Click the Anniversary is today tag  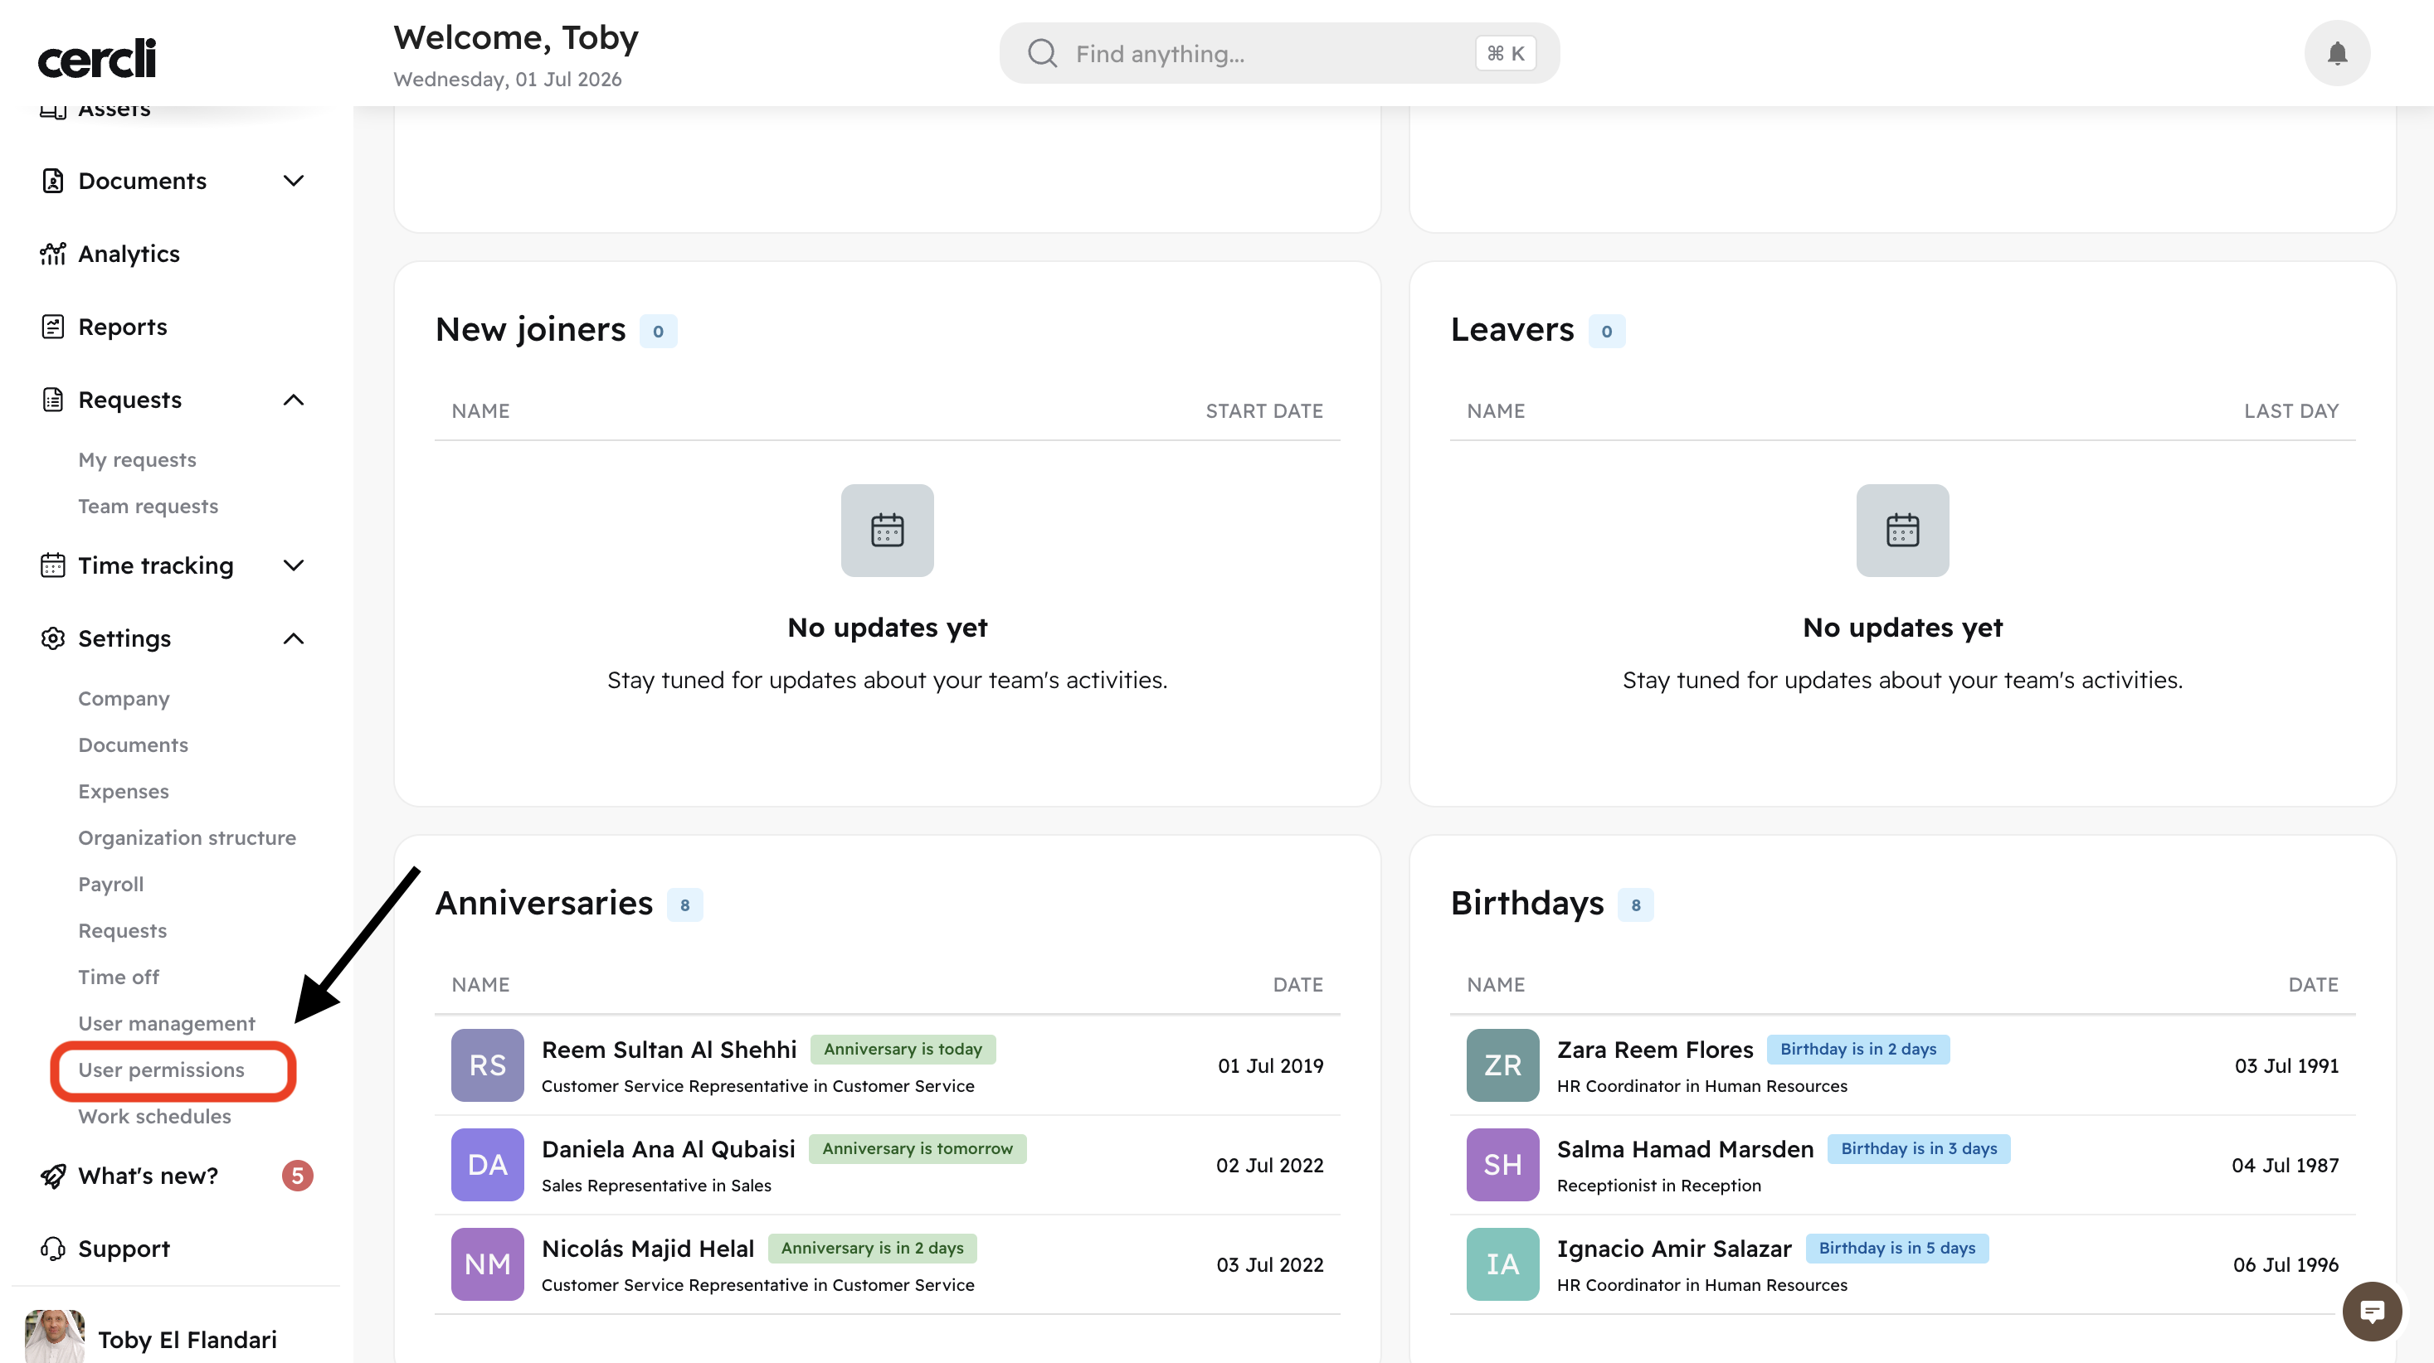click(x=903, y=1049)
